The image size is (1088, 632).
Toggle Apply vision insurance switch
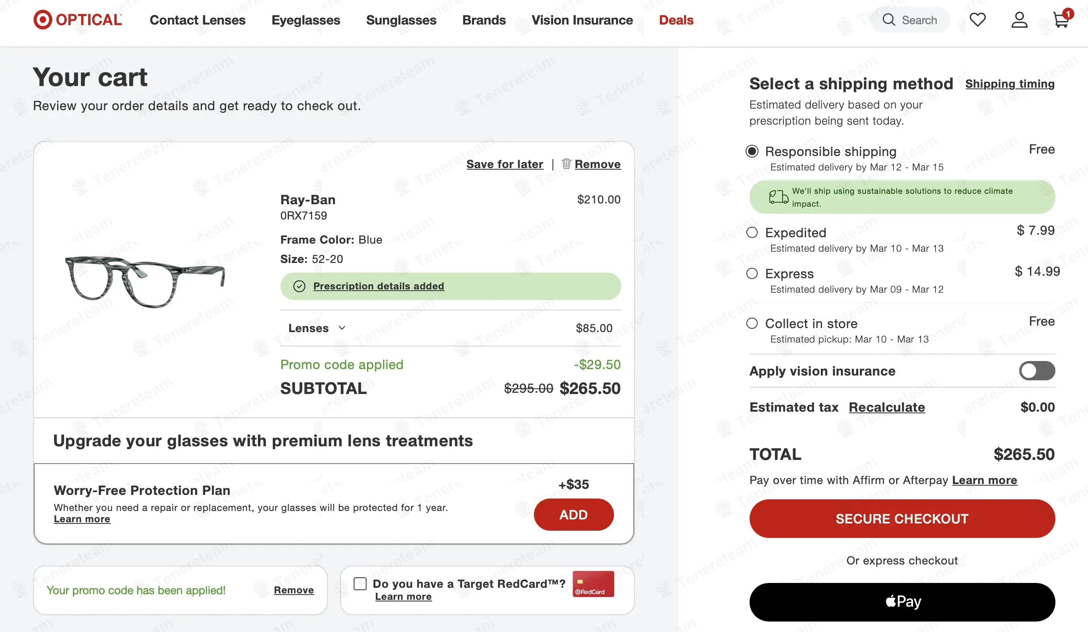[x=1036, y=371]
